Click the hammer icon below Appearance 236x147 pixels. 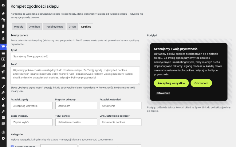click(3, 92)
